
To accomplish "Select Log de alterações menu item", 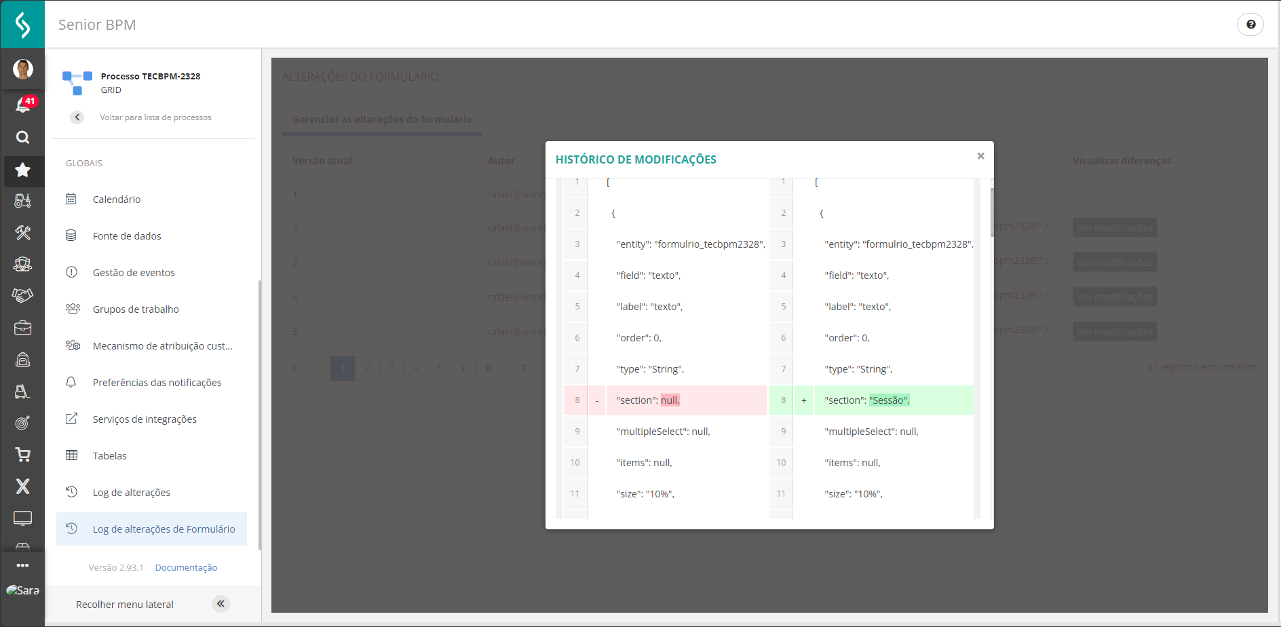I will point(132,493).
